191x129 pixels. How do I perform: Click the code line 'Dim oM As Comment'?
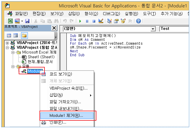tap(87, 40)
